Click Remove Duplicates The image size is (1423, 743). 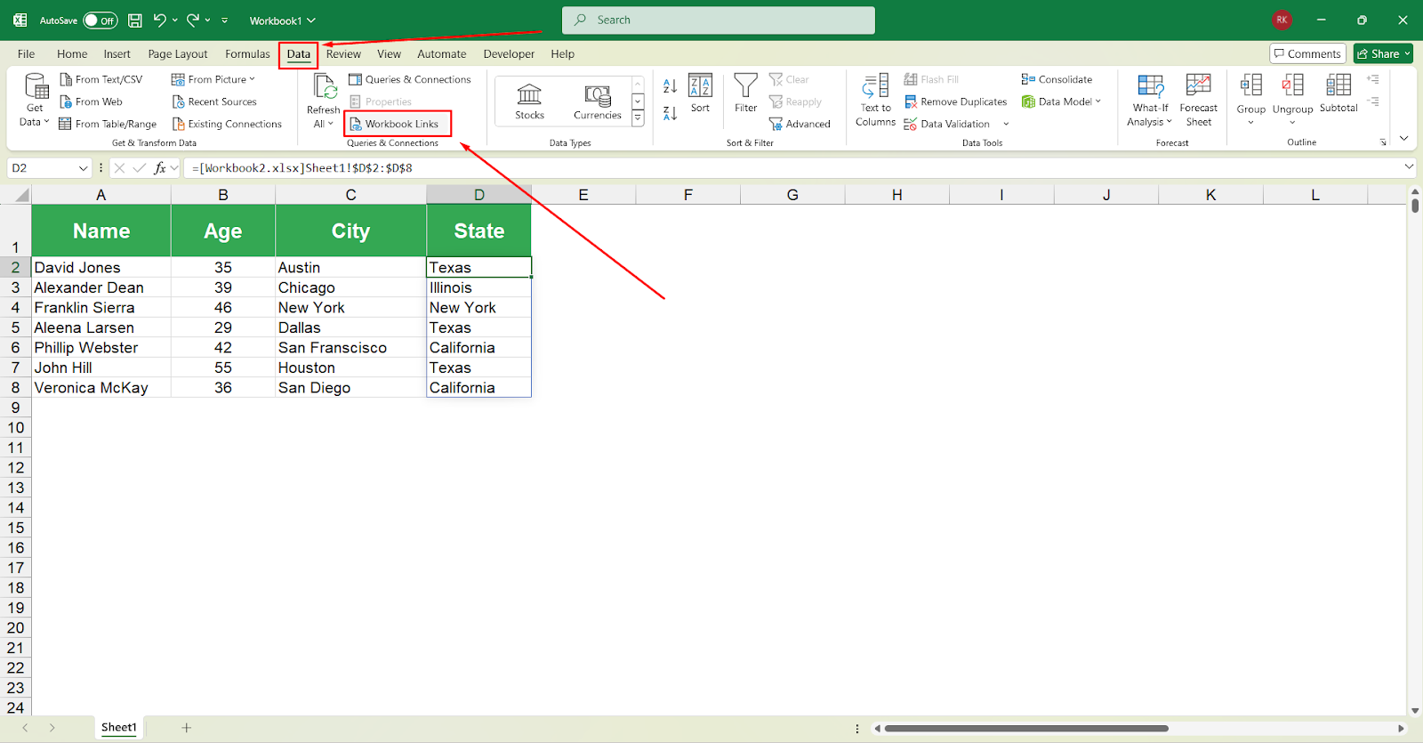point(956,101)
